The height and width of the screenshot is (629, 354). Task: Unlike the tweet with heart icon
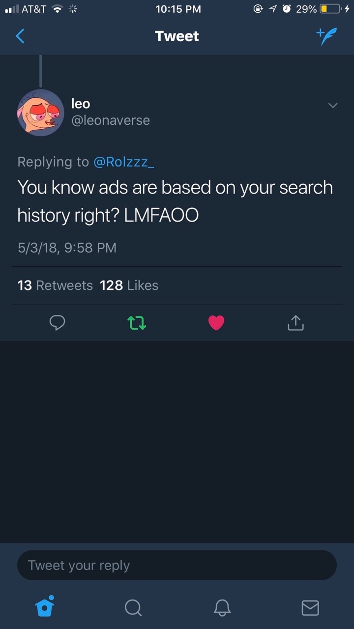[216, 323]
